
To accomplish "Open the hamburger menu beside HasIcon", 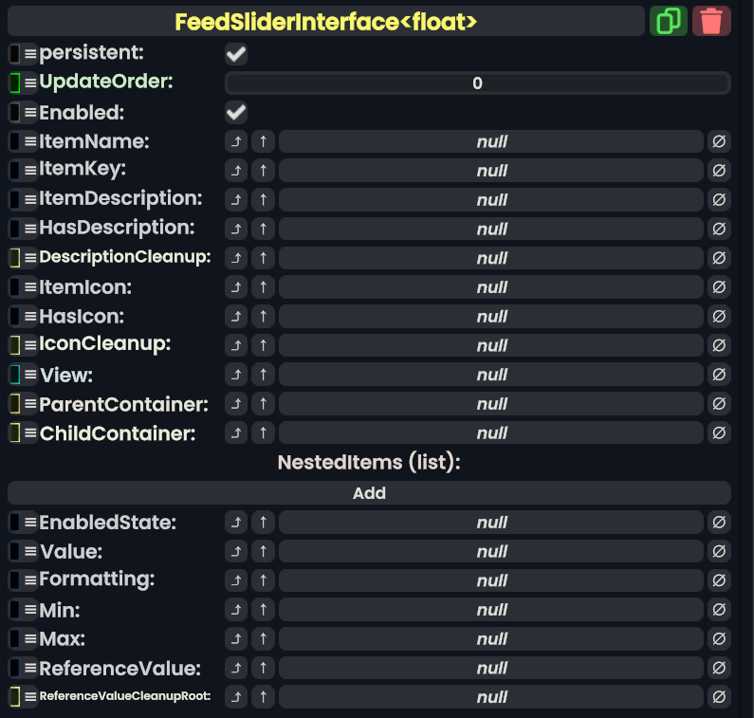I will coord(30,317).
